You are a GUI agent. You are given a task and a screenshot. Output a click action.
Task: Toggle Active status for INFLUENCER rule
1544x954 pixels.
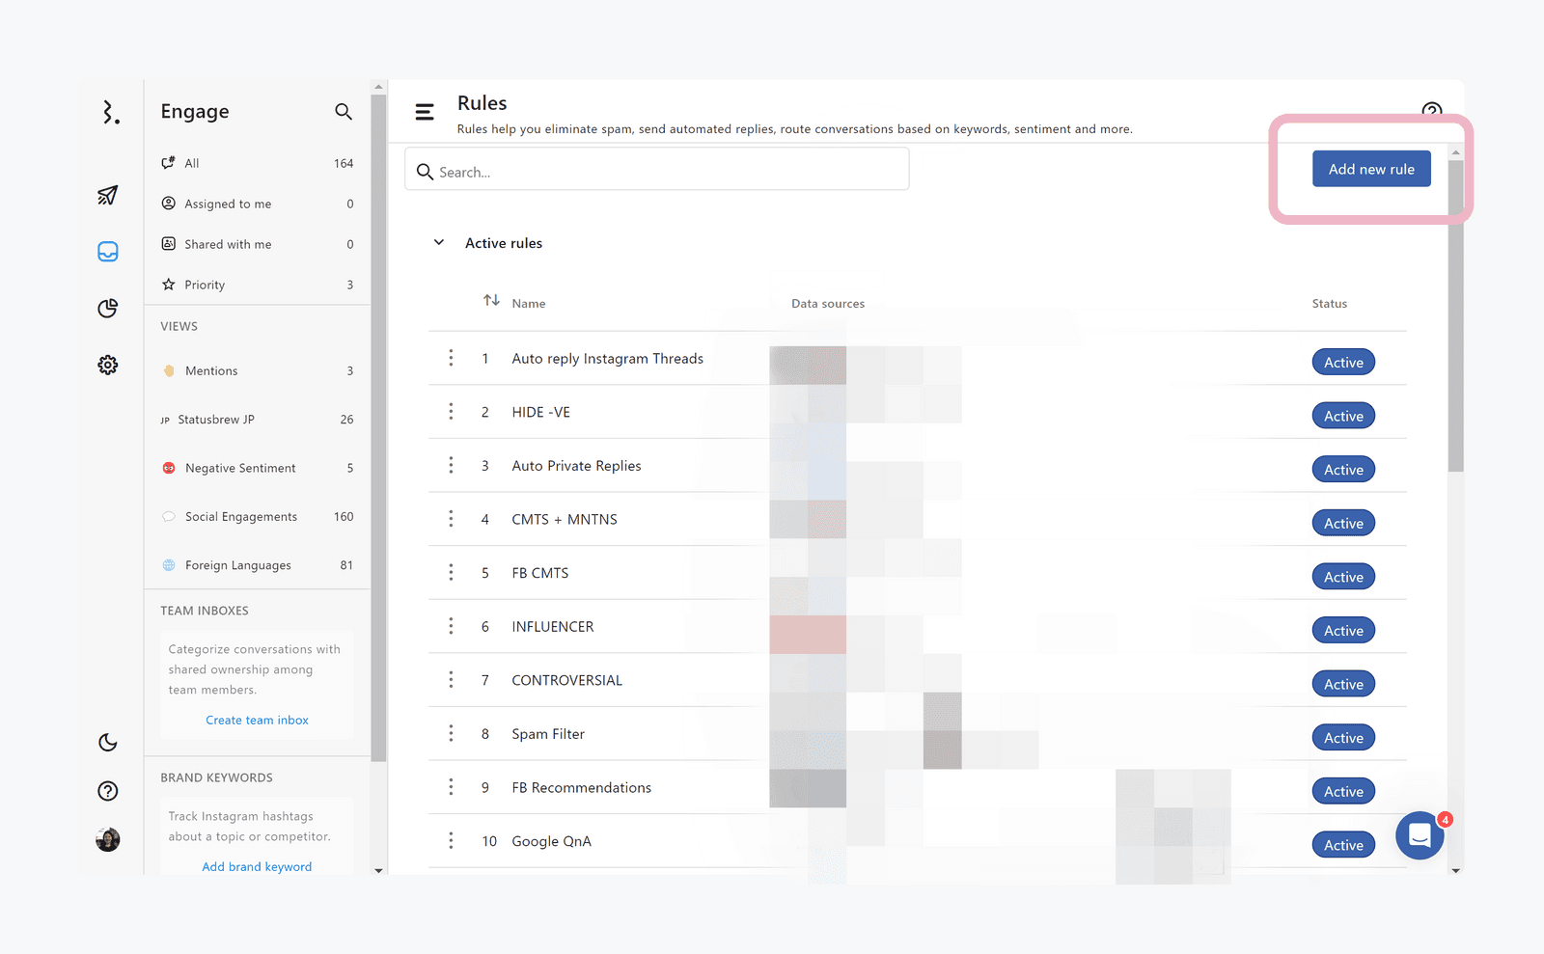tap(1343, 631)
